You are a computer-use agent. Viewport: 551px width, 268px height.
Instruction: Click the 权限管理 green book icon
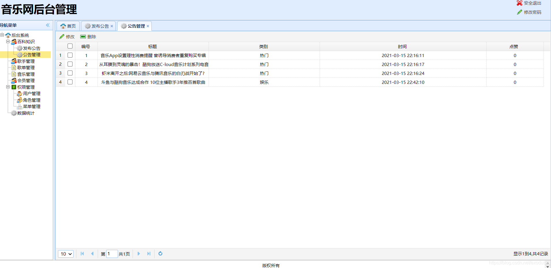pos(14,87)
